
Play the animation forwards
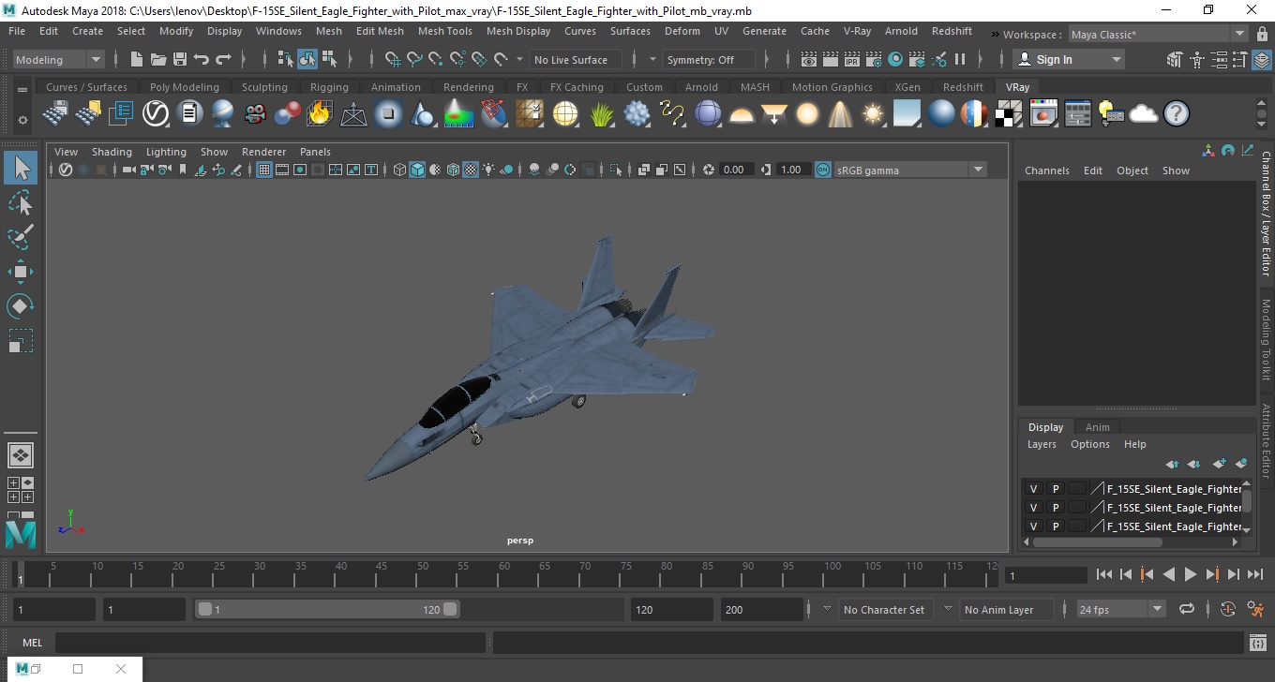click(x=1191, y=574)
